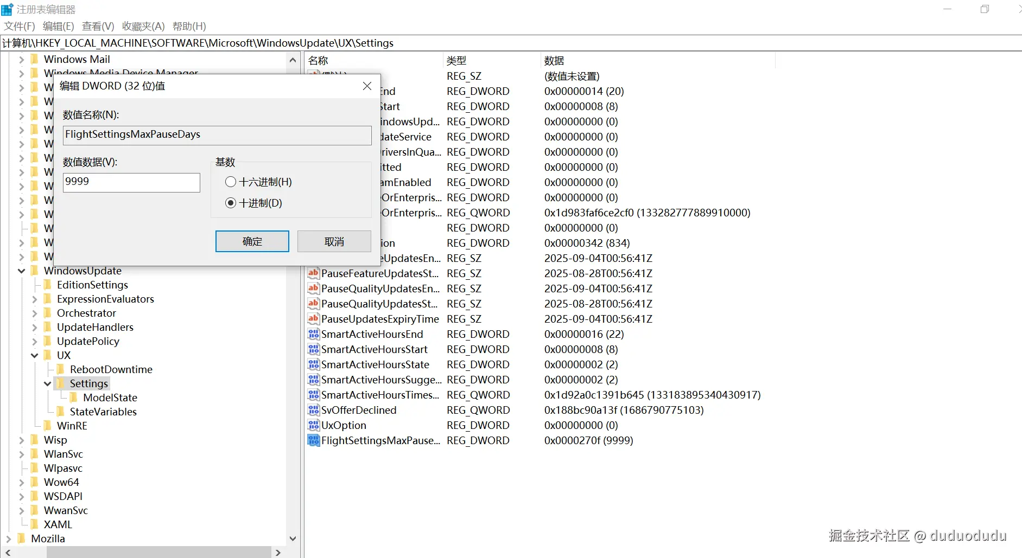Click the 数值名称(N) name field
The width and height of the screenshot is (1022, 558).
pyautogui.click(x=217, y=135)
